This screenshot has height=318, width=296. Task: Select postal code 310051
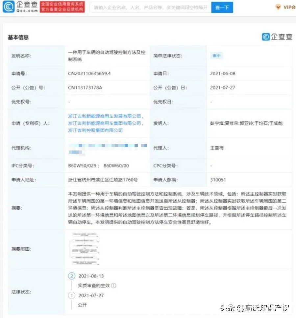pyautogui.click(x=218, y=180)
